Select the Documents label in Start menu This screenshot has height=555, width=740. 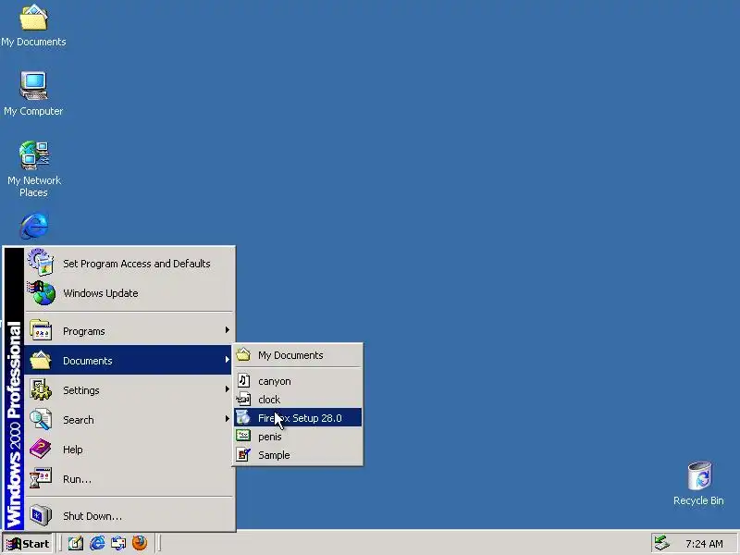coord(88,361)
